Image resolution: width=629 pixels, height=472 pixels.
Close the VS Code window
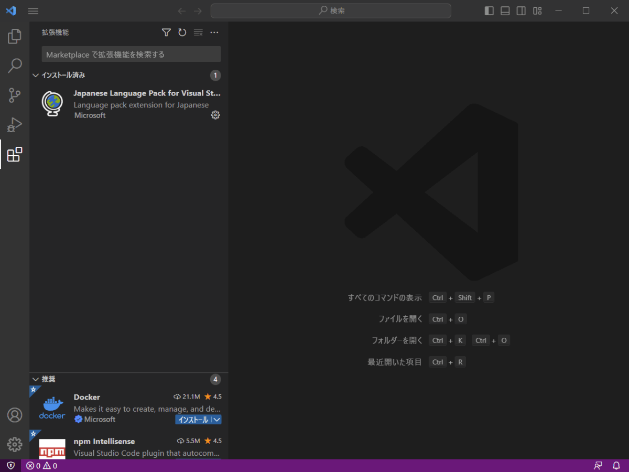[614, 10]
